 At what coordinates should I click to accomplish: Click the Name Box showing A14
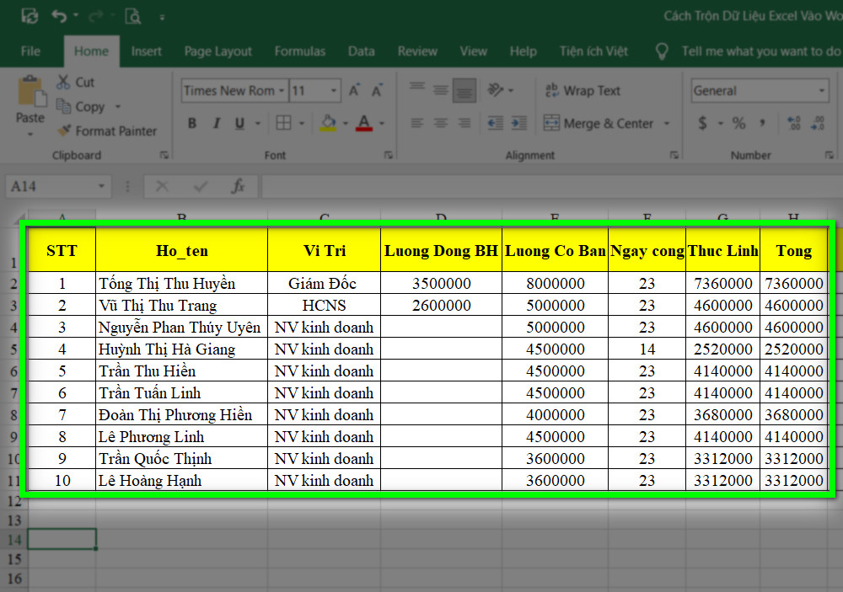click(51, 186)
